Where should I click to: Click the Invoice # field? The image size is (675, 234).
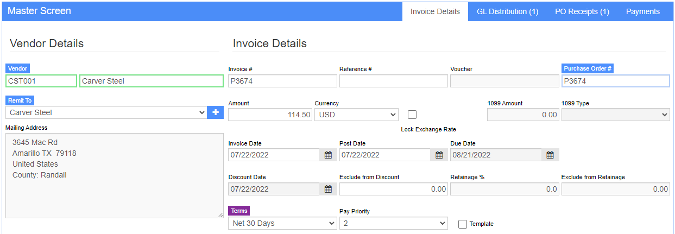282,81
